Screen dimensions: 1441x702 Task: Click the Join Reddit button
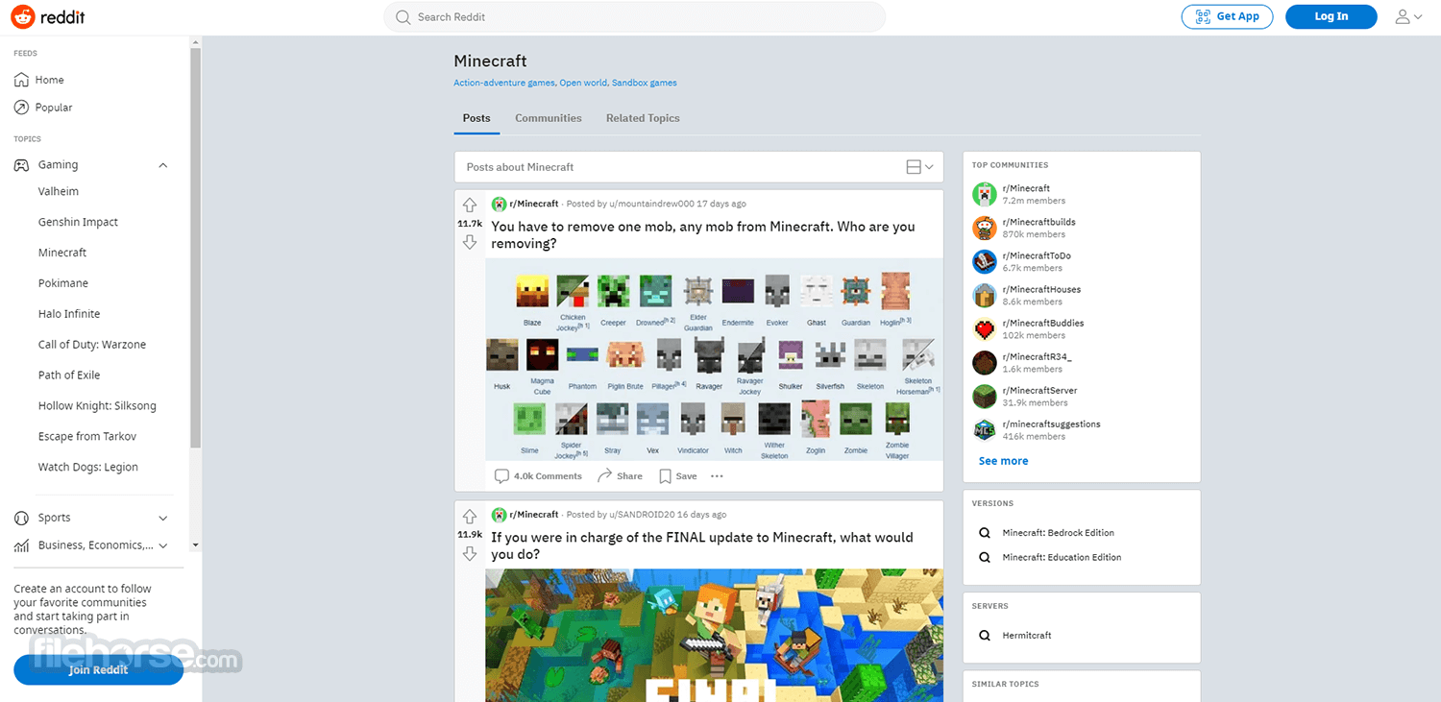click(98, 670)
